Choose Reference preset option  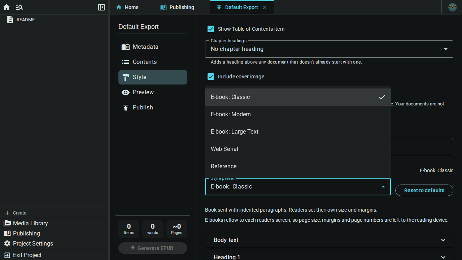(298, 166)
